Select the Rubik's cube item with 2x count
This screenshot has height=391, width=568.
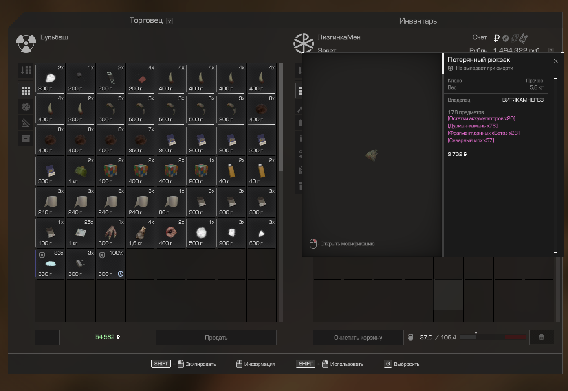pos(110,171)
